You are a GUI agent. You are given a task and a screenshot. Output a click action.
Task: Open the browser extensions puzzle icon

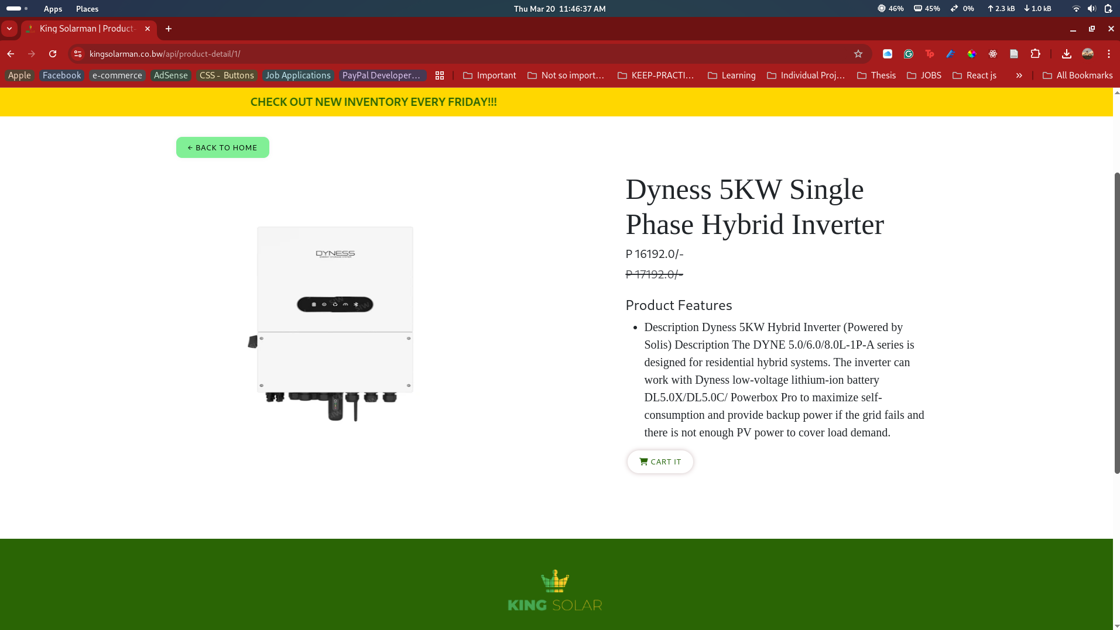tap(1035, 54)
